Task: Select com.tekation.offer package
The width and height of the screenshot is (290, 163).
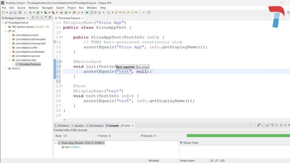Action: (x=26, y=48)
